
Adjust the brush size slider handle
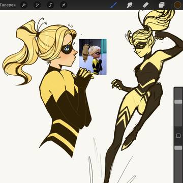tap(178, 102)
